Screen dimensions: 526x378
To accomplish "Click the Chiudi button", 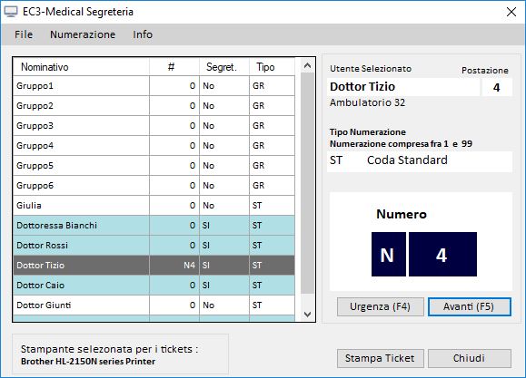I will click(470, 358).
